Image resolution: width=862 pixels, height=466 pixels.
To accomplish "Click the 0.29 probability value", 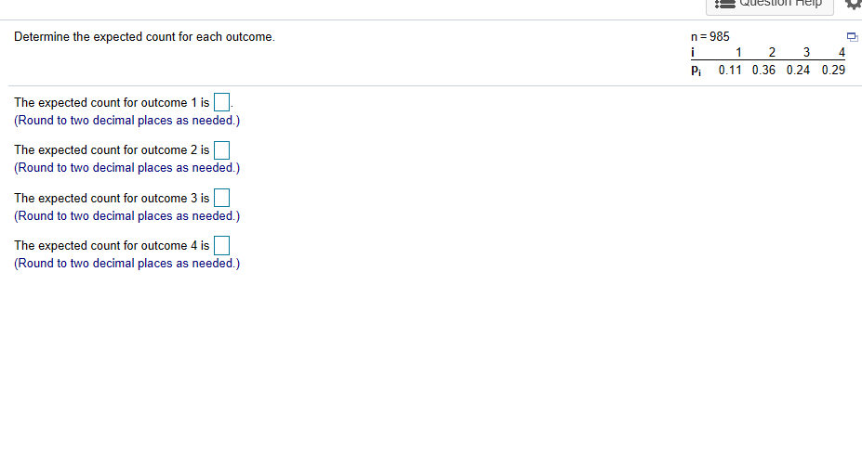I will [x=833, y=71].
